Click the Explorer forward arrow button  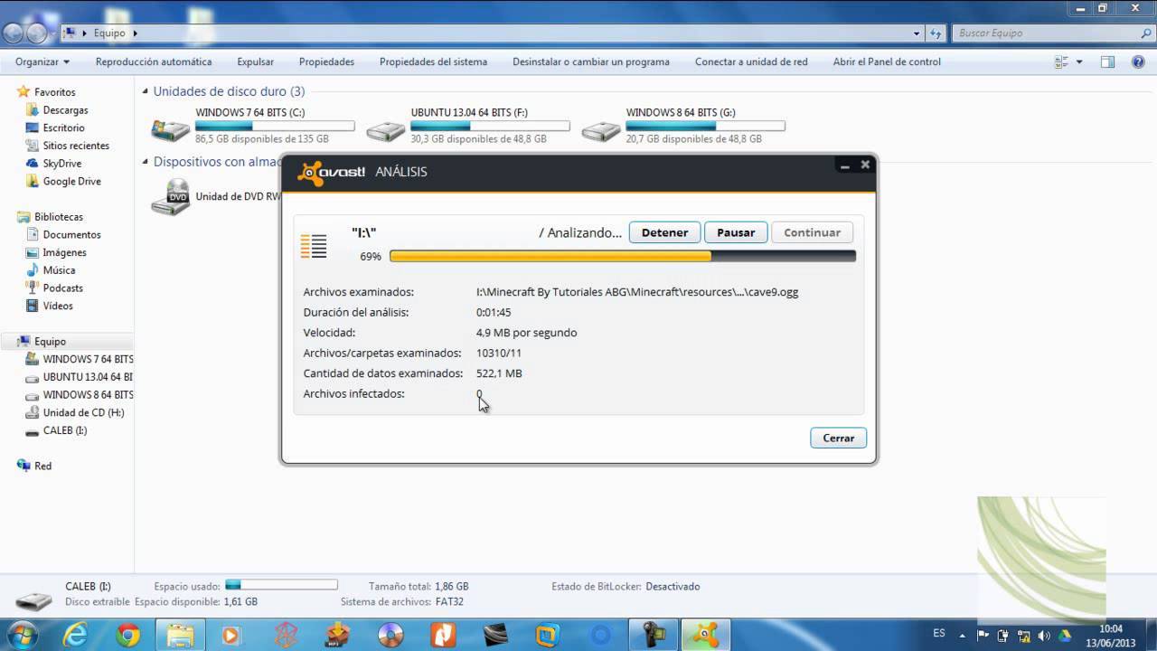coord(36,33)
